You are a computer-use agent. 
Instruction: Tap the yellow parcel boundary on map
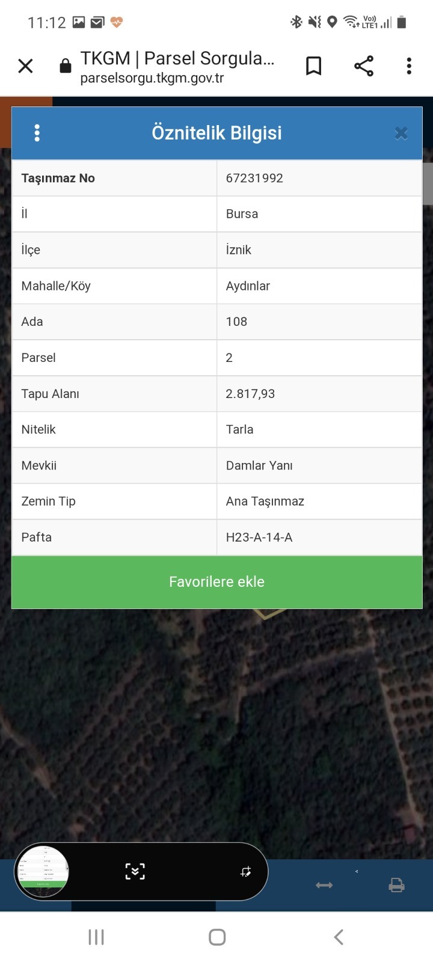click(269, 614)
